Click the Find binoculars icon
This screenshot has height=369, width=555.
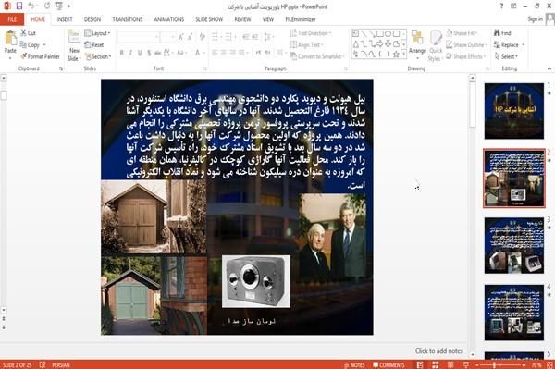[498, 33]
